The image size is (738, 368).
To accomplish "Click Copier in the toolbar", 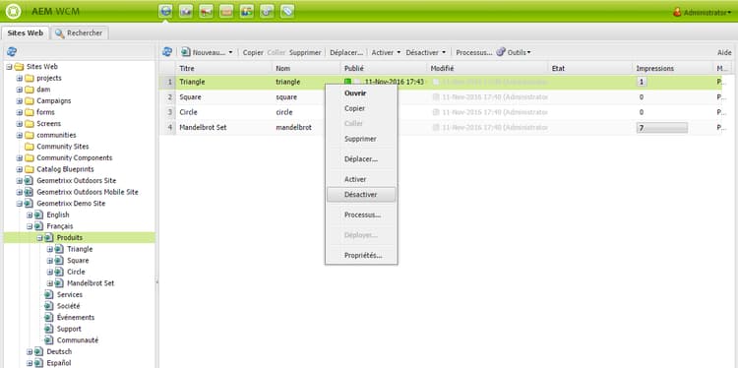I will click(x=253, y=52).
